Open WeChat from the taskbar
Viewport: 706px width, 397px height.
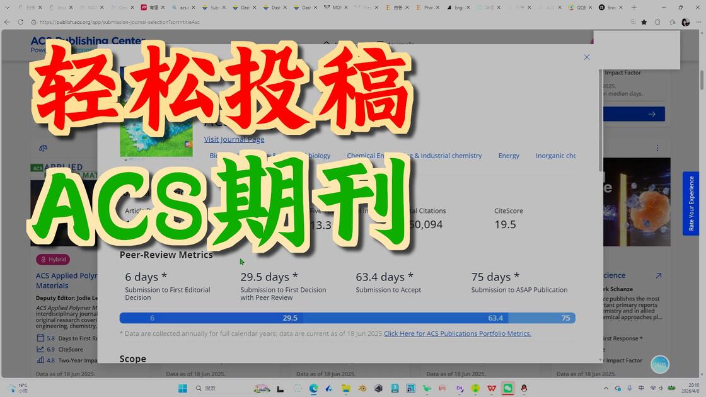click(x=508, y=388)
